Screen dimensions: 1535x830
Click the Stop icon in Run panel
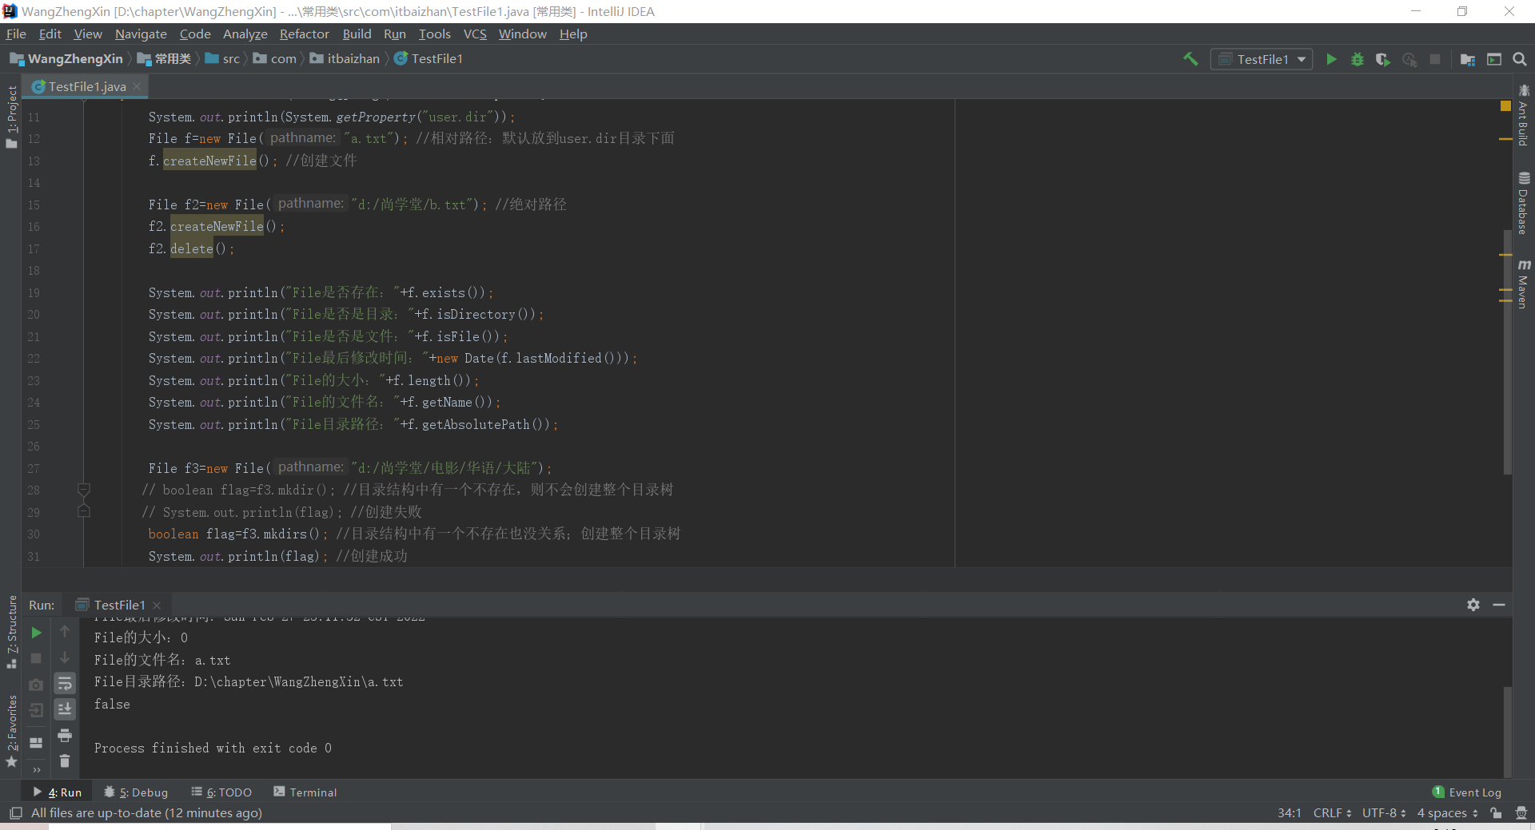(36, 658)
